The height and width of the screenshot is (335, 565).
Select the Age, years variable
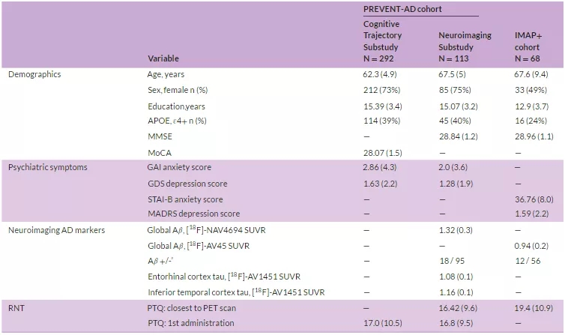(166, 74)
